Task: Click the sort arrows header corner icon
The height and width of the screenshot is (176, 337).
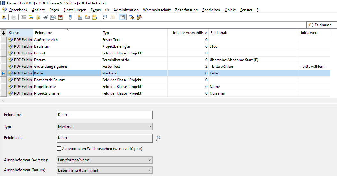Action: (3, 33)
